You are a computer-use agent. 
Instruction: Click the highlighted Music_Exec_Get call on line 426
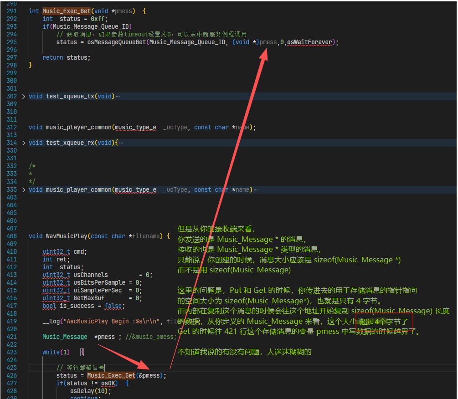click(111, 375)
